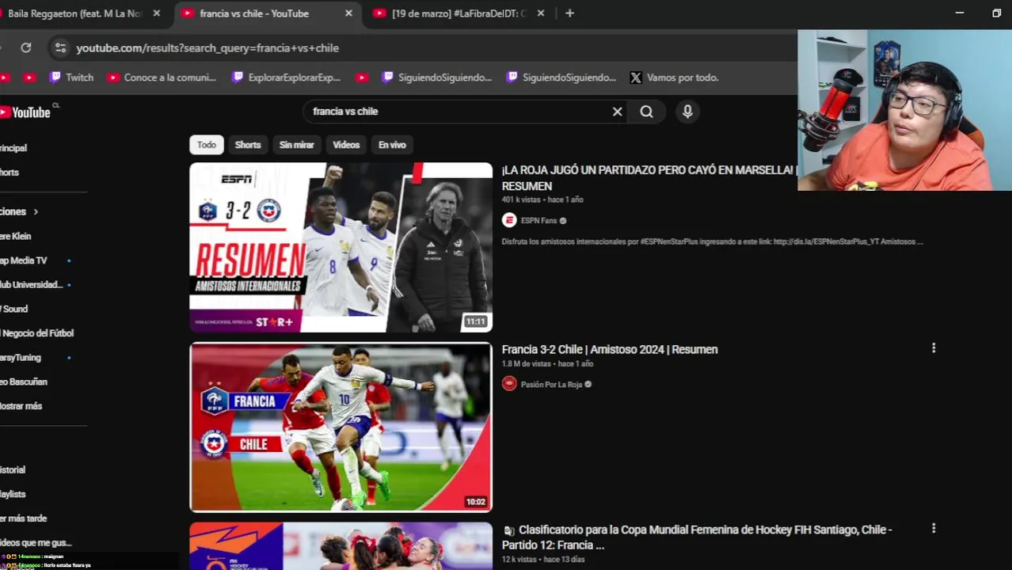Select the 'Todo' filter chip
The width and height of the screenshot is (1012, 570).
pyautogui.click(x=207, y=145)
